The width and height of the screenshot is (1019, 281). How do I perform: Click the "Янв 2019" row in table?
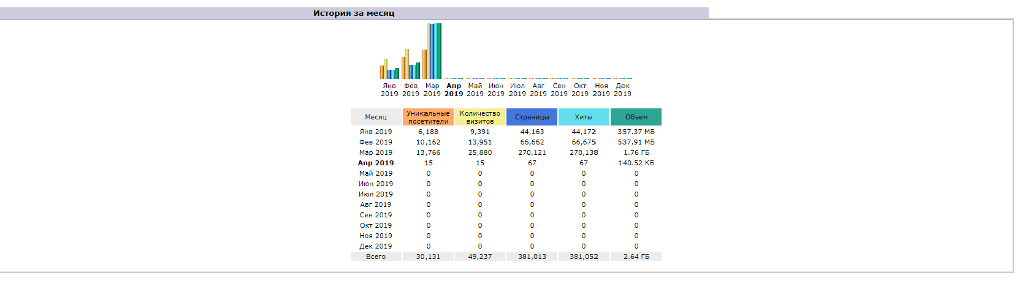click(376, 132)
